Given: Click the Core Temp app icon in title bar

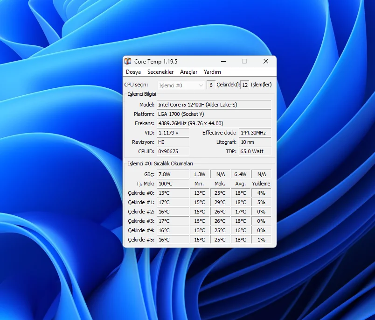Looking at the screenshot, I should tap(128, 61).
